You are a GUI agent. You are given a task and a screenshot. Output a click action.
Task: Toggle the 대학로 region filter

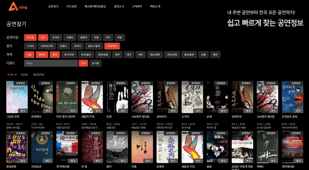coord(42,54)
